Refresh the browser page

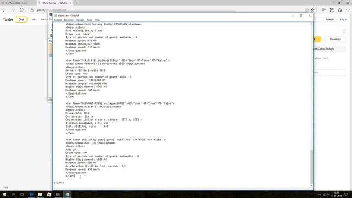21,10
